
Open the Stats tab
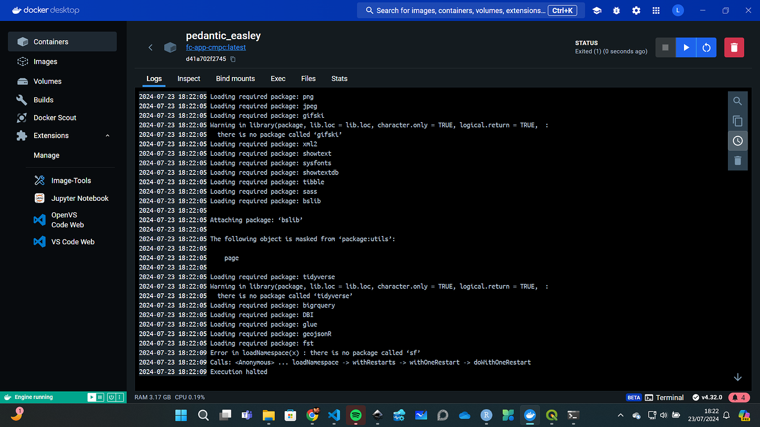tap(339, 79)
